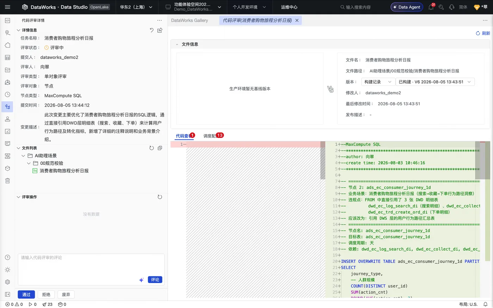Screen dimensions: 493x308
Task: Switch to the DataWorks Gallery tab
Action: pos(189,20)
